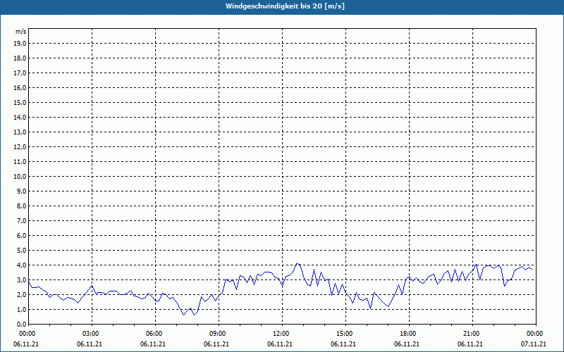
Task: Click the '11,0' y-axis label
Action: tap(20, 162)
